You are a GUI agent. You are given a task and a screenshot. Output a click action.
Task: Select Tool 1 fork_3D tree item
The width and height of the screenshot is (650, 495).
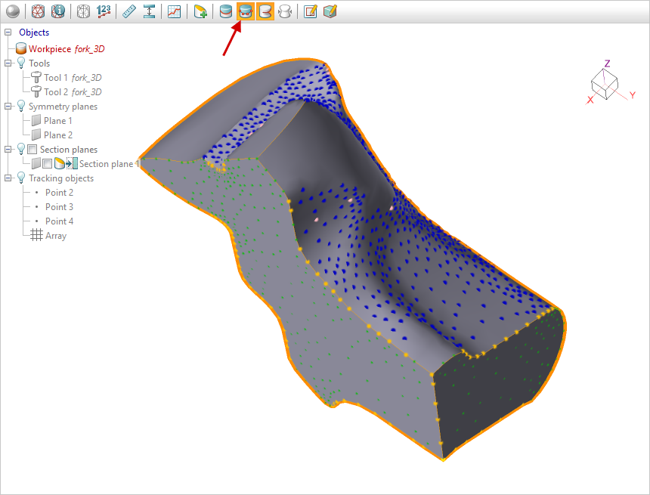pos(73,78)
